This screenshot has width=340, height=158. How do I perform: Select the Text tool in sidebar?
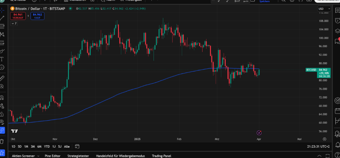[x=2, y=59]
